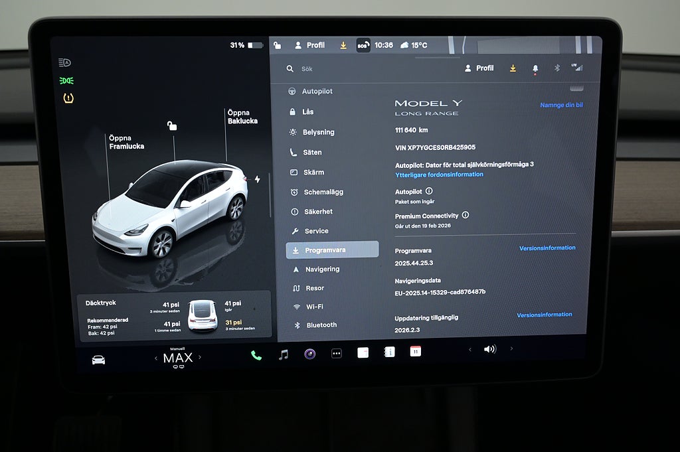
Task: Toggle charge port lightning icon beside car
Action: tap(258, 179)
